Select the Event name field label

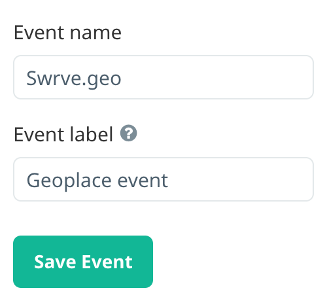[x=67, y=33]
